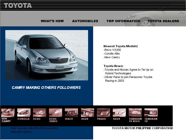This screenshot has width=186, height=140.
Task: Click the COROLLA label
Action: point(24,119)
